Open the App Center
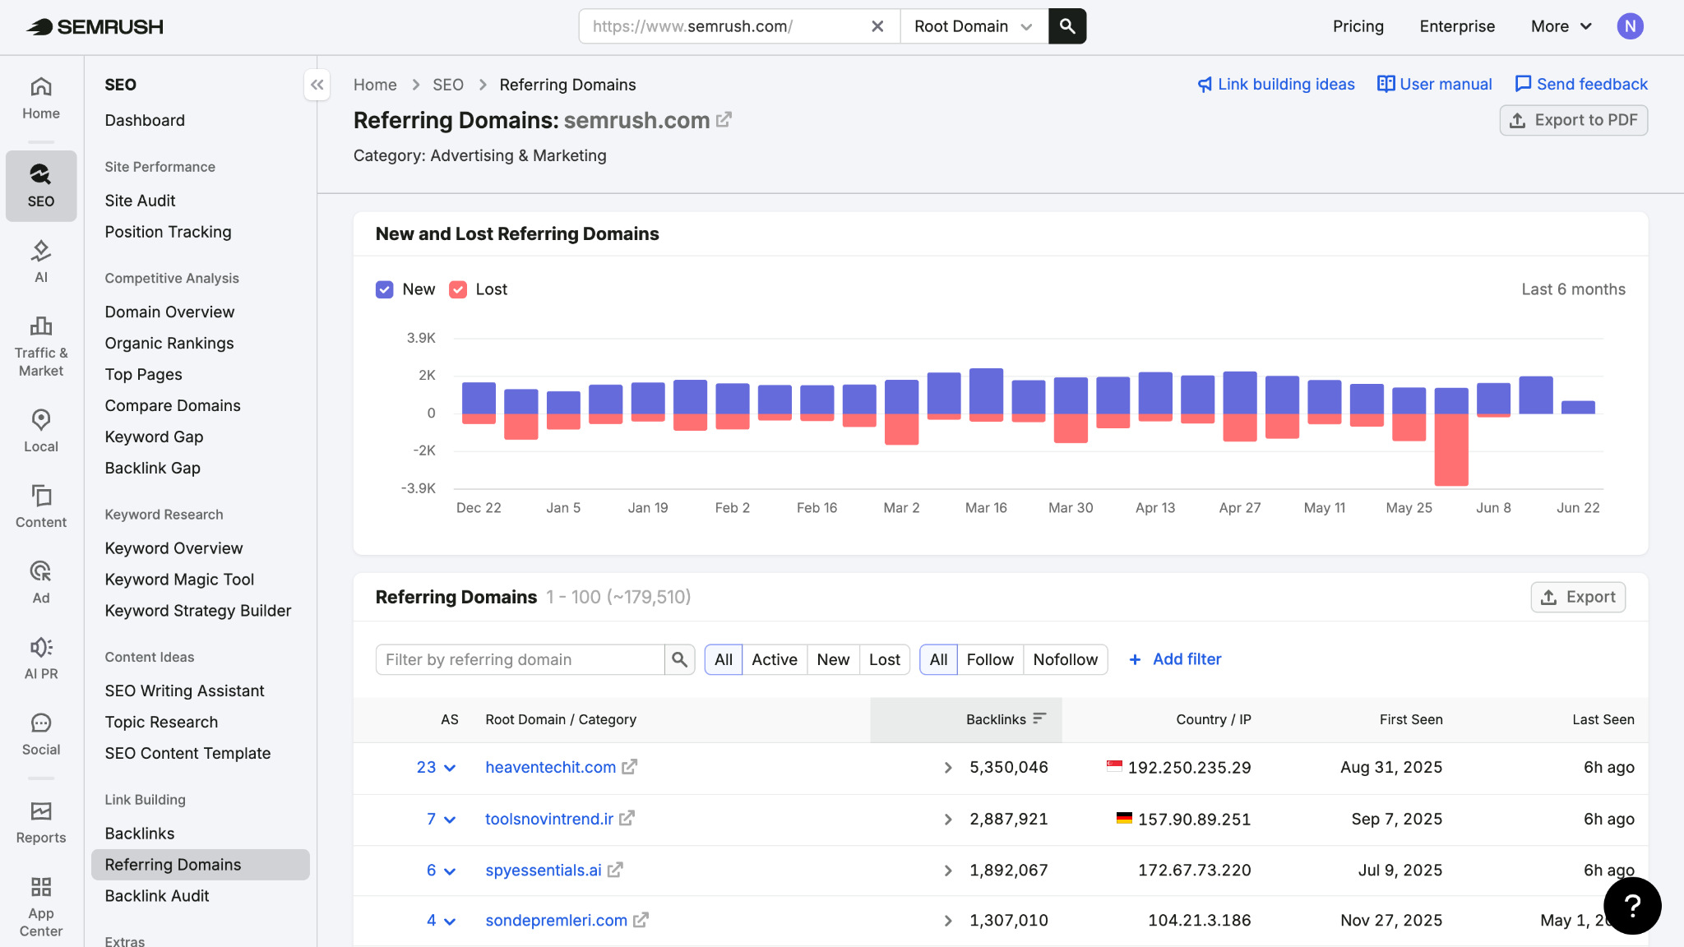Screen dimensions: 1684x947 (x=41, y=907)
